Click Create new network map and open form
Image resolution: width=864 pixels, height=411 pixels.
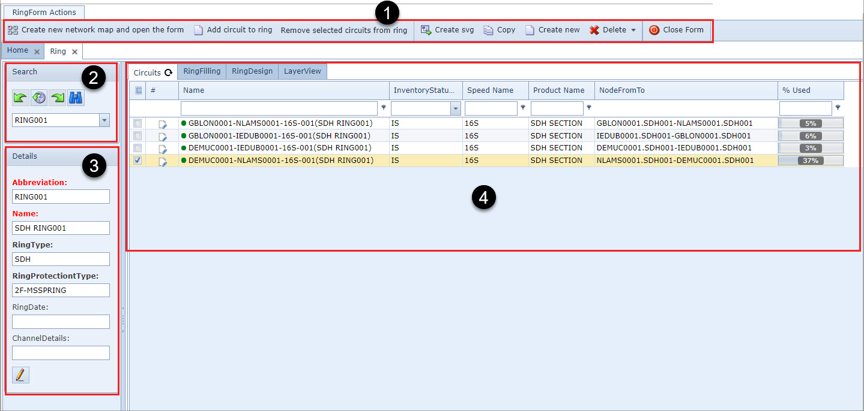(96, 30)
